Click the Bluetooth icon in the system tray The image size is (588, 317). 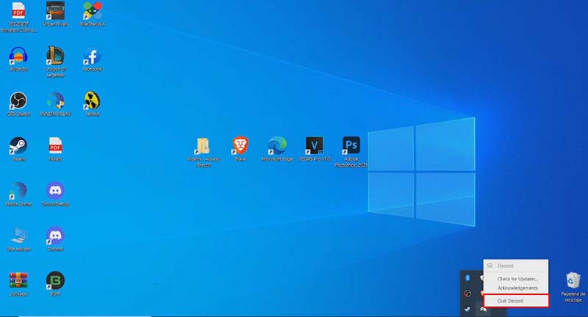point(467,277)
